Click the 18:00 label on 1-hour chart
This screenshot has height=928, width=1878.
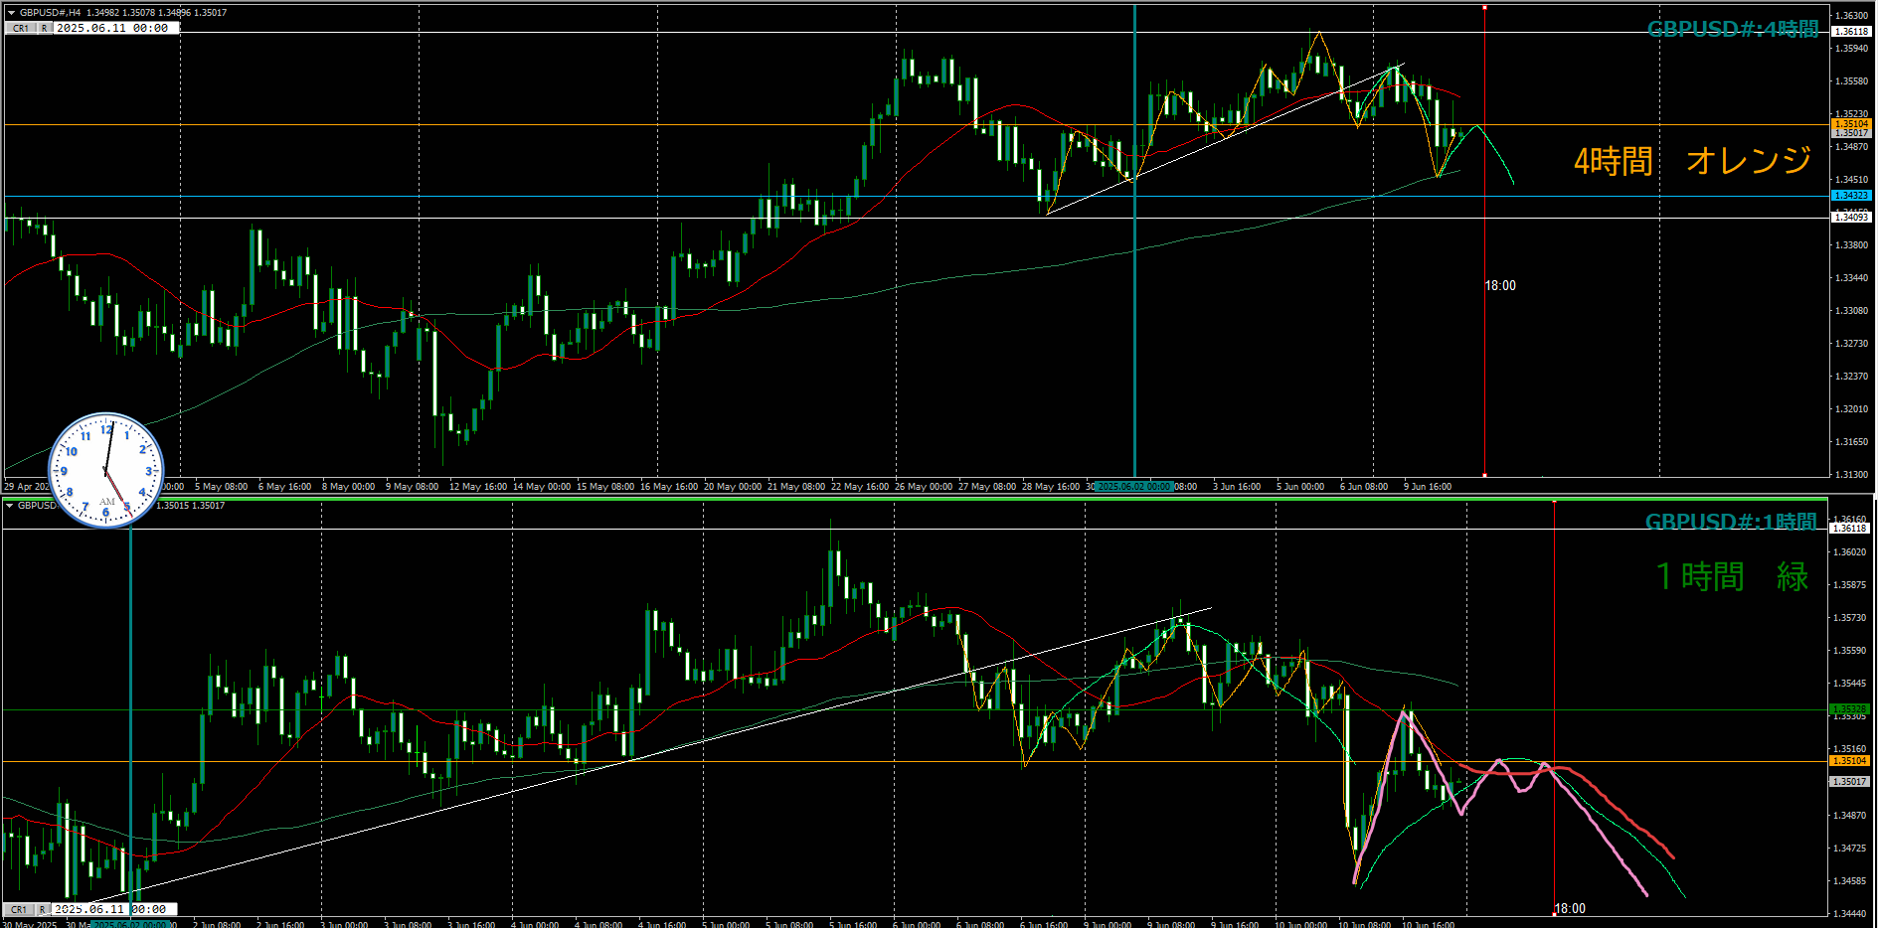point(1570,908)
